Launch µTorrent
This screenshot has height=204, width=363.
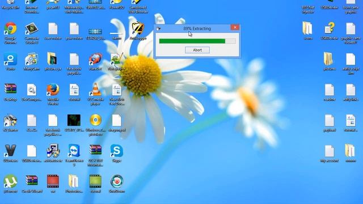tap(10, 184)
